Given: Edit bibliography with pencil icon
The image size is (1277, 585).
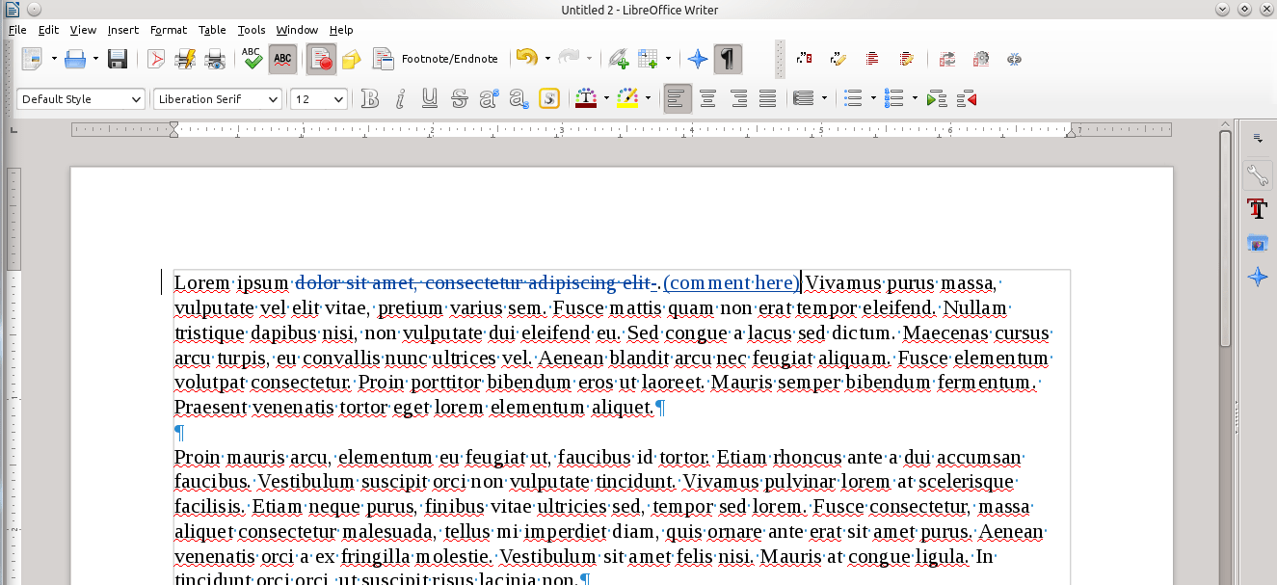Looking at the screenshot, I should (x=906, y=59).
